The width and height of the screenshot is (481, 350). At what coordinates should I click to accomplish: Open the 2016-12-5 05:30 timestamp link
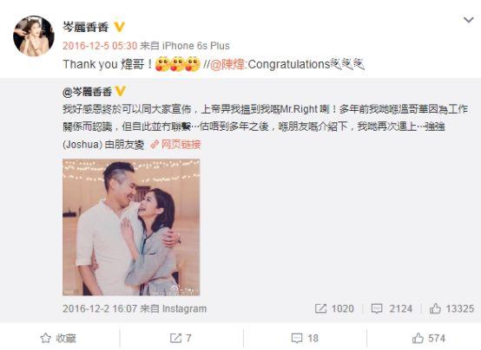pos(100,46)
